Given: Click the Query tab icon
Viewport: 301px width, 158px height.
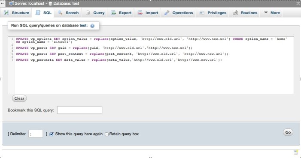Looking at the screenshot, I should point(88,13).
